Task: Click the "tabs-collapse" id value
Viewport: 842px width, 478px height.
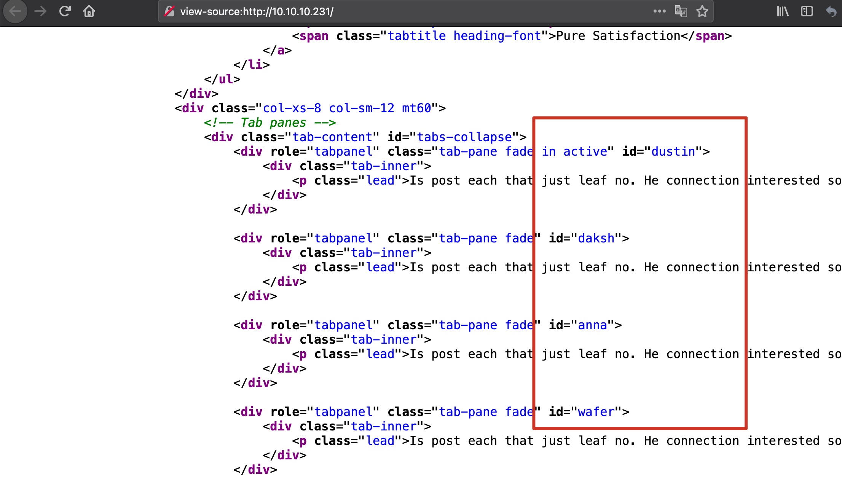Action: click(x=464, y=137)
